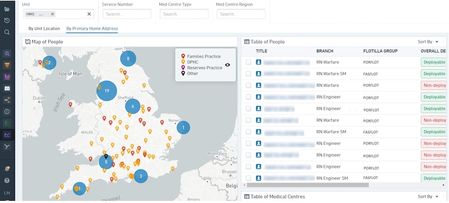449x203 pixels.
Task: Clear all selections in the Unit filter
Action: point(89,14)
